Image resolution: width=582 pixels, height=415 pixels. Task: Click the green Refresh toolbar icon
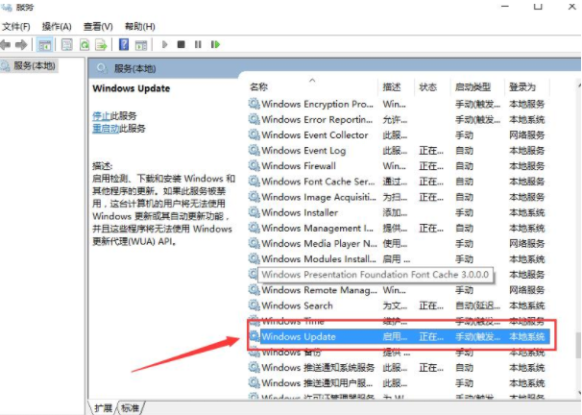click(84, 44)
